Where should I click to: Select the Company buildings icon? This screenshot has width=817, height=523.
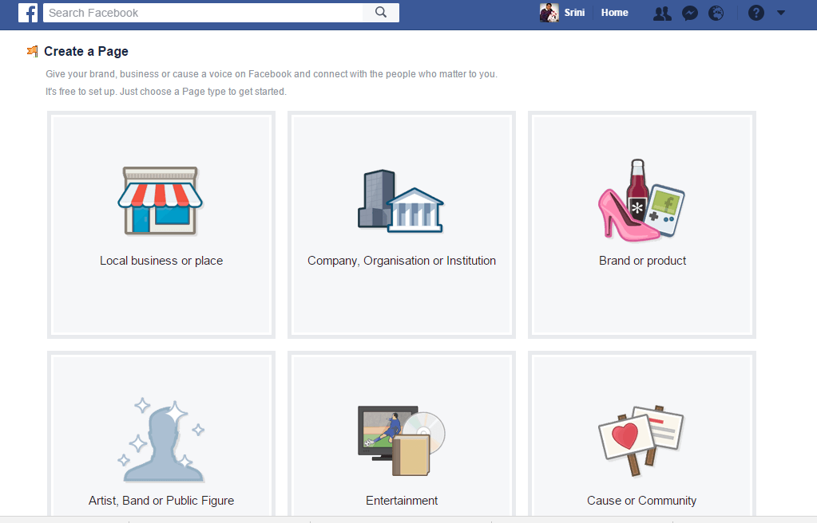(401, 202)
